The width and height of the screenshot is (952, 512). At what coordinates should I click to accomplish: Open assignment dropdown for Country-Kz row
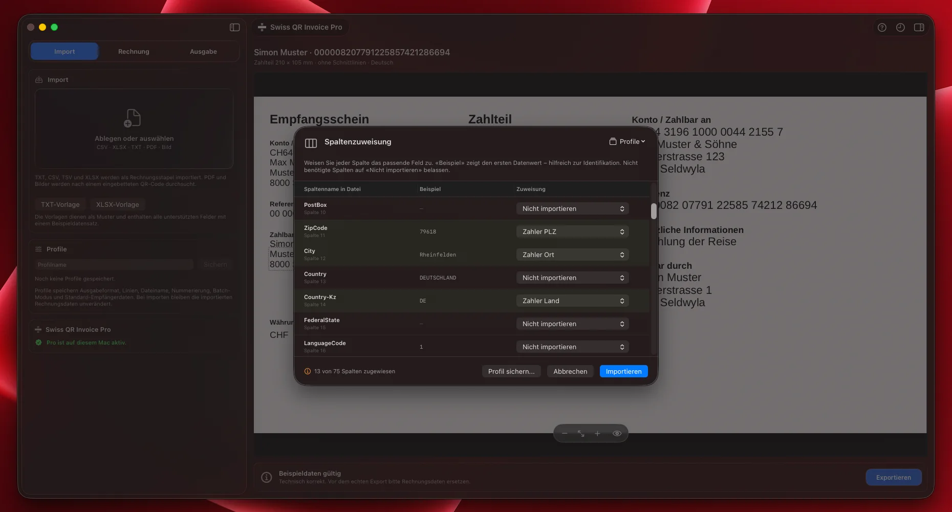click(572, 301)
